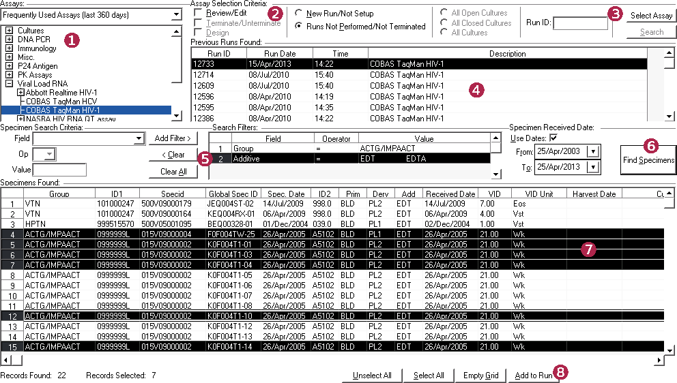Screen dimensions: 677x383
Task: Expand the Misc. tree node
Action: [x=9, y=57]
